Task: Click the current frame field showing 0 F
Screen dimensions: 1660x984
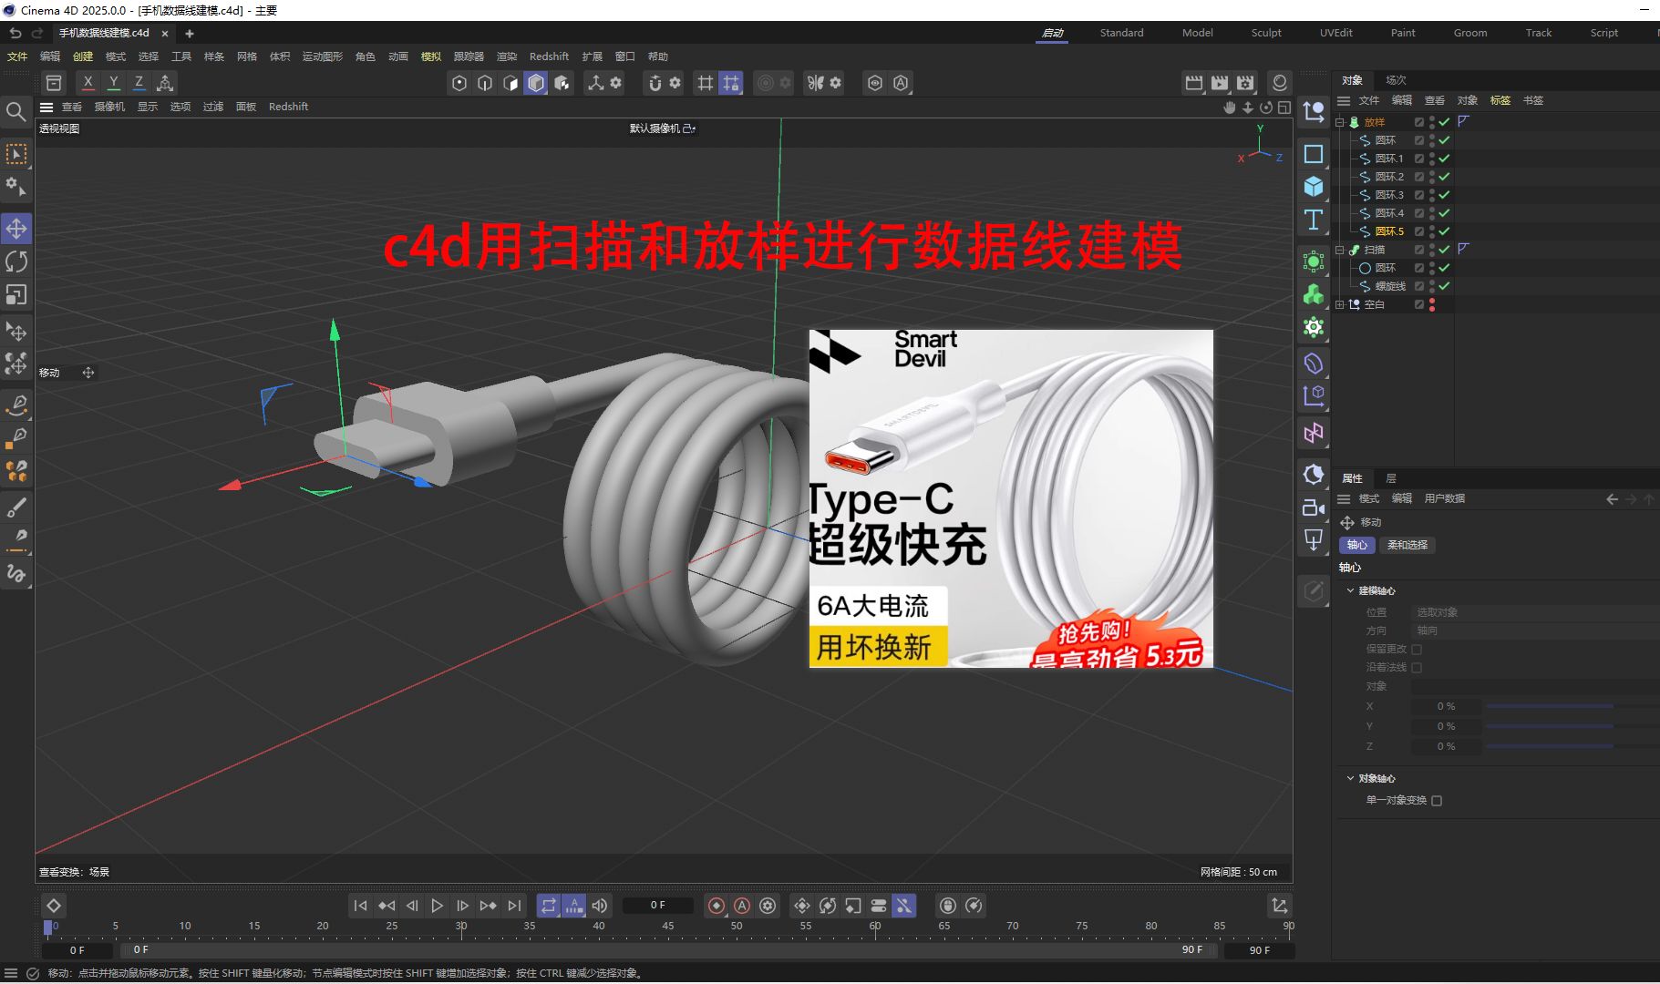Action: click(x=658, y=905)
